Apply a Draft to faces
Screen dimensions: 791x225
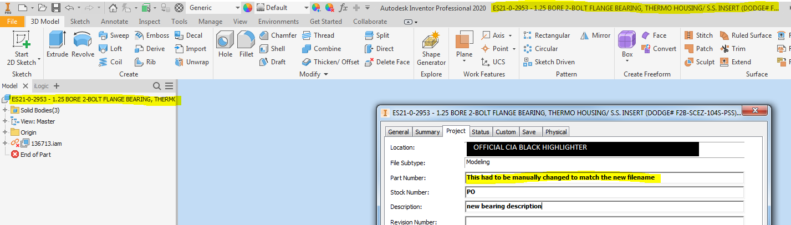(x=273, y=62)
